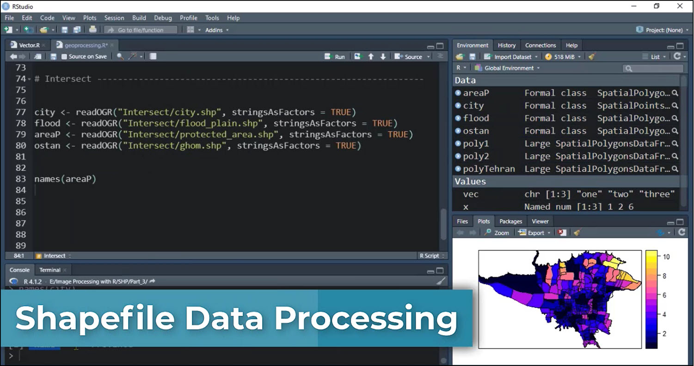
Task: Go to next section with down arrow
Action: (383, 56)
